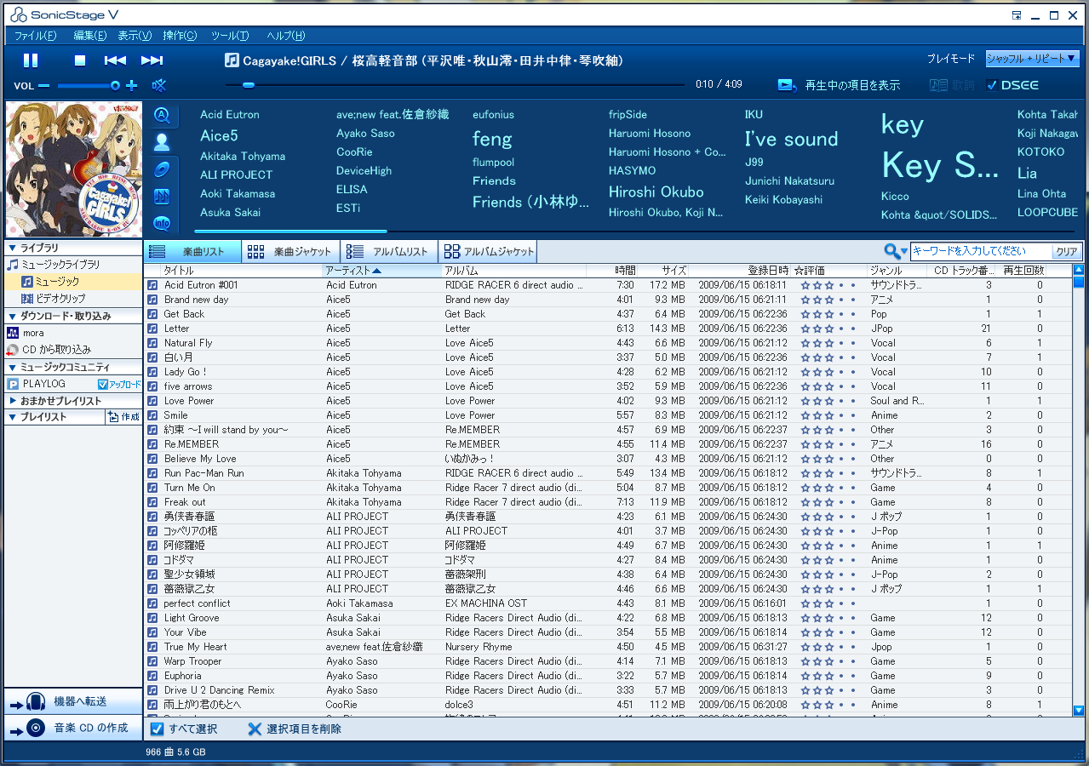Switch to 楽曲ジャケット view
This screenshot has height=766, width=1089.
[x=291, y=251]
